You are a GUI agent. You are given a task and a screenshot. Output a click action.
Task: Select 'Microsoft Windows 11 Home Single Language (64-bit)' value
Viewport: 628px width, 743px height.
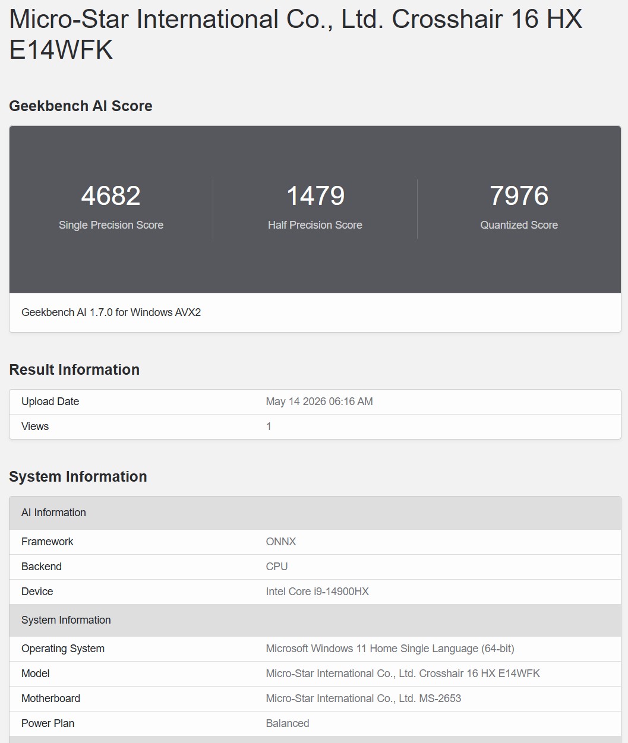pyautogui.click(x=390, y=649)
